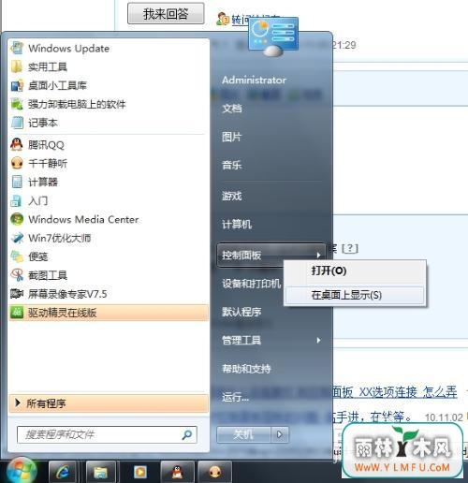Viewport: 468px width, 483px height.
Task: Open 默认程序 default programs
Action: (241, 312)
